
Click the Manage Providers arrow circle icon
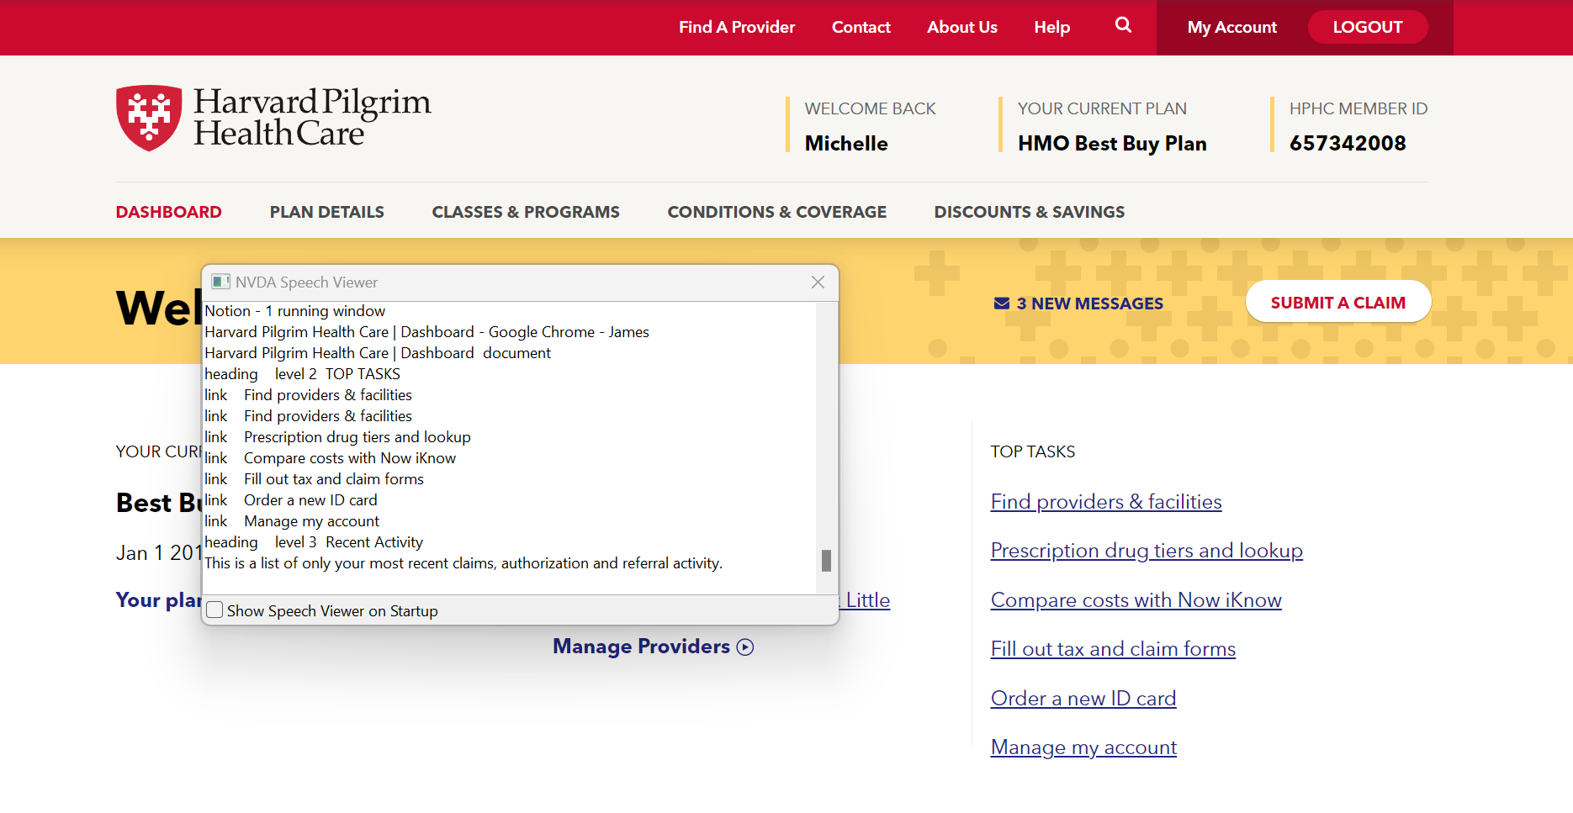pyautogui.click(x=745, y=647)
